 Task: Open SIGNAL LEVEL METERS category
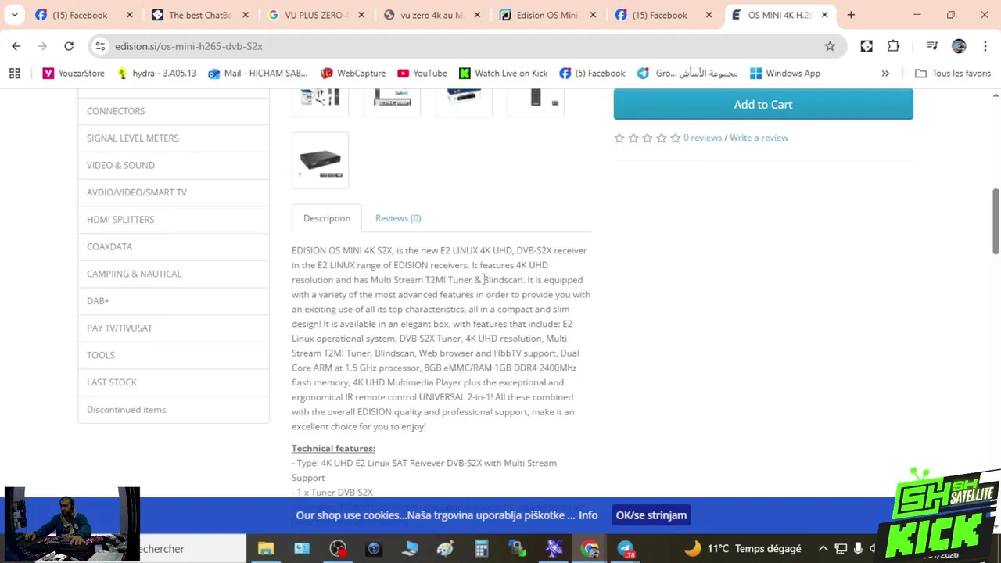point(174,138)
